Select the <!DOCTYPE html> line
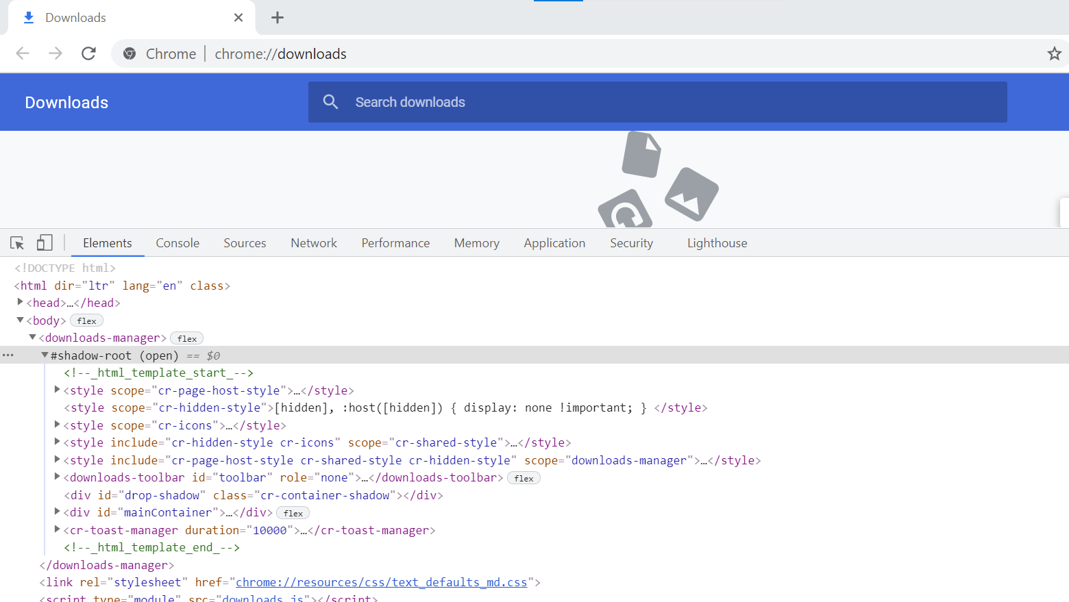This screenshot has height=602, width=1069. click(65, 268)
